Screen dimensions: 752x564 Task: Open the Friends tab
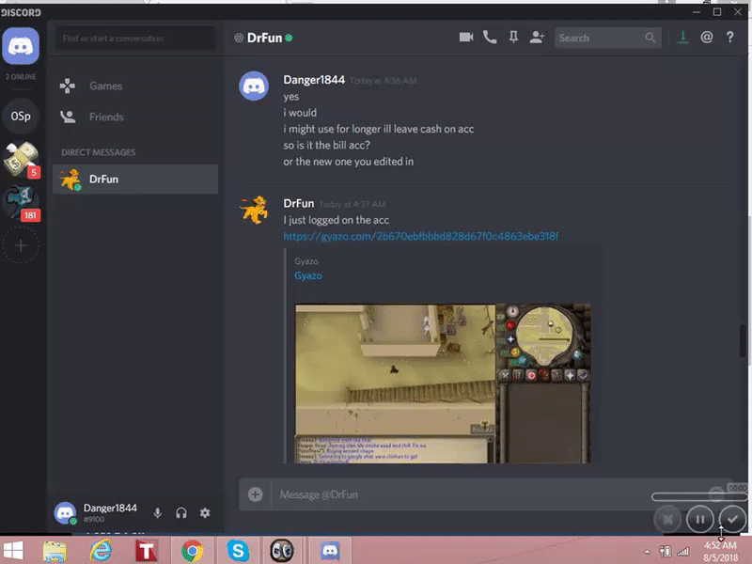[x=135, y=117]
